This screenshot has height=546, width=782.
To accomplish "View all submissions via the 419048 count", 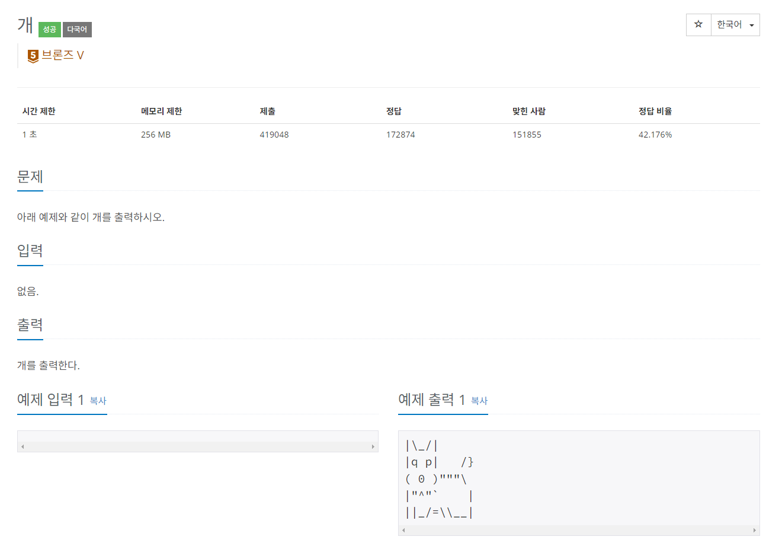I will (274, 135).
